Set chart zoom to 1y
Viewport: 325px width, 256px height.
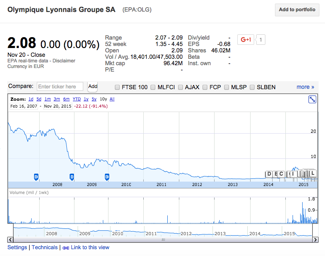coord(86,99)
